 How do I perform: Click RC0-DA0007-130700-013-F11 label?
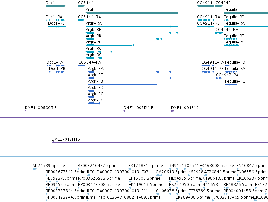click(x=117, y=191)
